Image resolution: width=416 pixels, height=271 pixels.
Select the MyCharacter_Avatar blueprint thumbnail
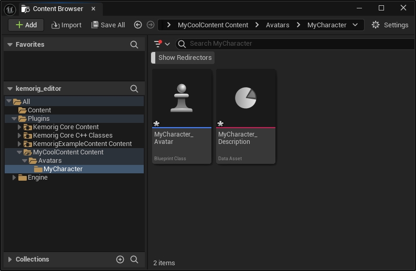[x=182, y=99]
